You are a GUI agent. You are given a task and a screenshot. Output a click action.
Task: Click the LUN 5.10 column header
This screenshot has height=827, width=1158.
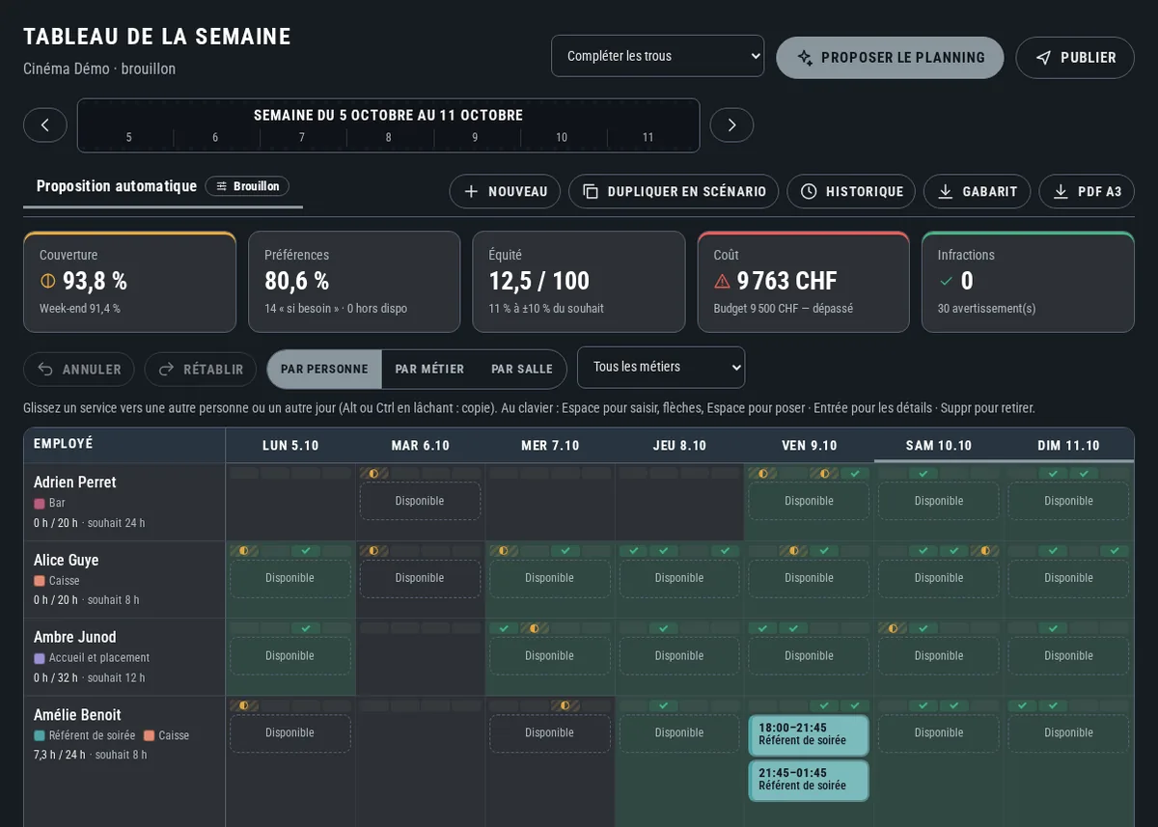tap(290, 446)
